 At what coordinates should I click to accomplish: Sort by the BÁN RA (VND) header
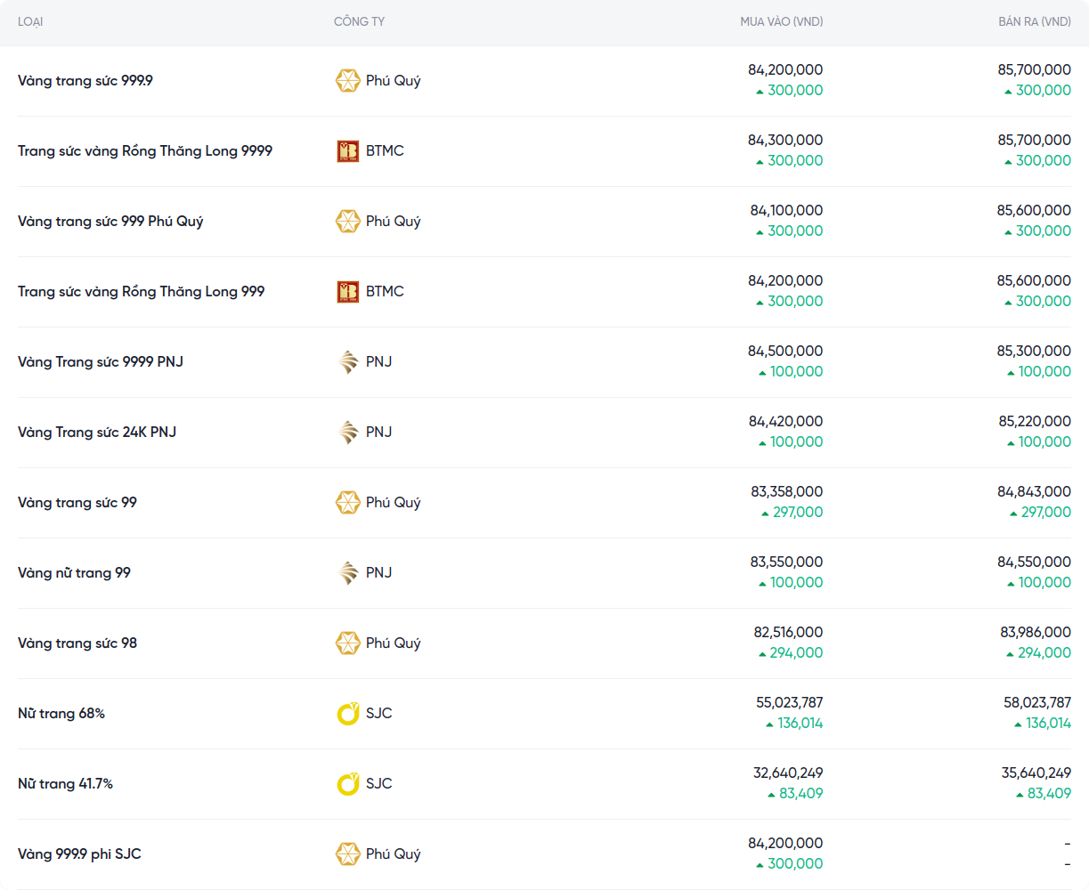point(1034,21)
